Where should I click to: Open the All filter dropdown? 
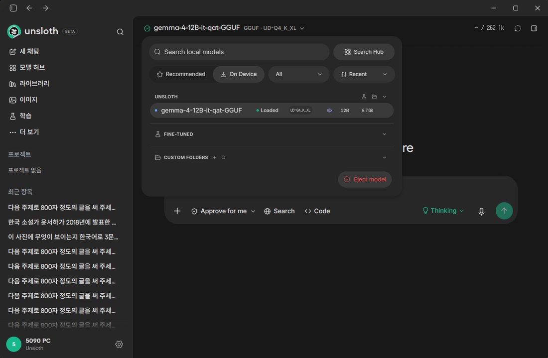299,74
